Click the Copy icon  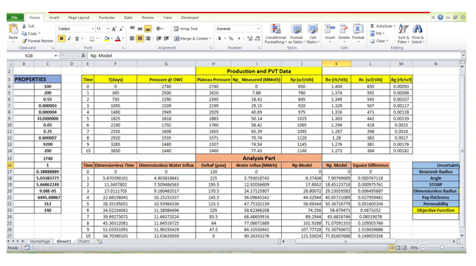tap(24, 33)
